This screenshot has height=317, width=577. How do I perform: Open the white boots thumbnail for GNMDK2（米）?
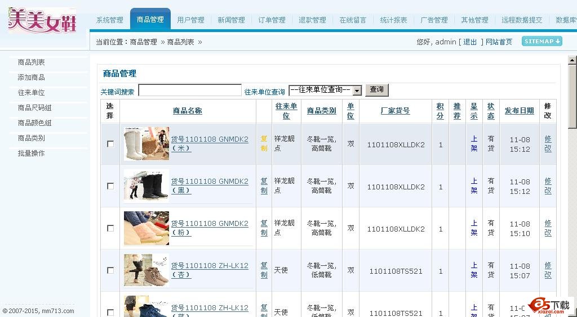pyautogui.click(x=147, y=143)
